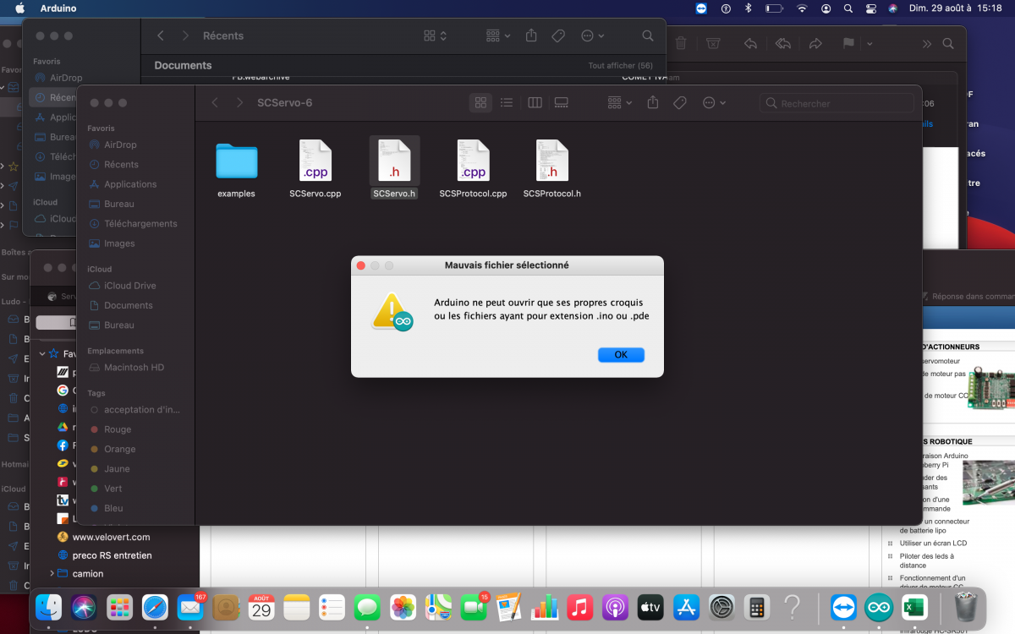The width and height of the screenshot is (1015, 634).
Task: Switch SCServo-6 window to icon view
Action: click(x=480, y=103)
